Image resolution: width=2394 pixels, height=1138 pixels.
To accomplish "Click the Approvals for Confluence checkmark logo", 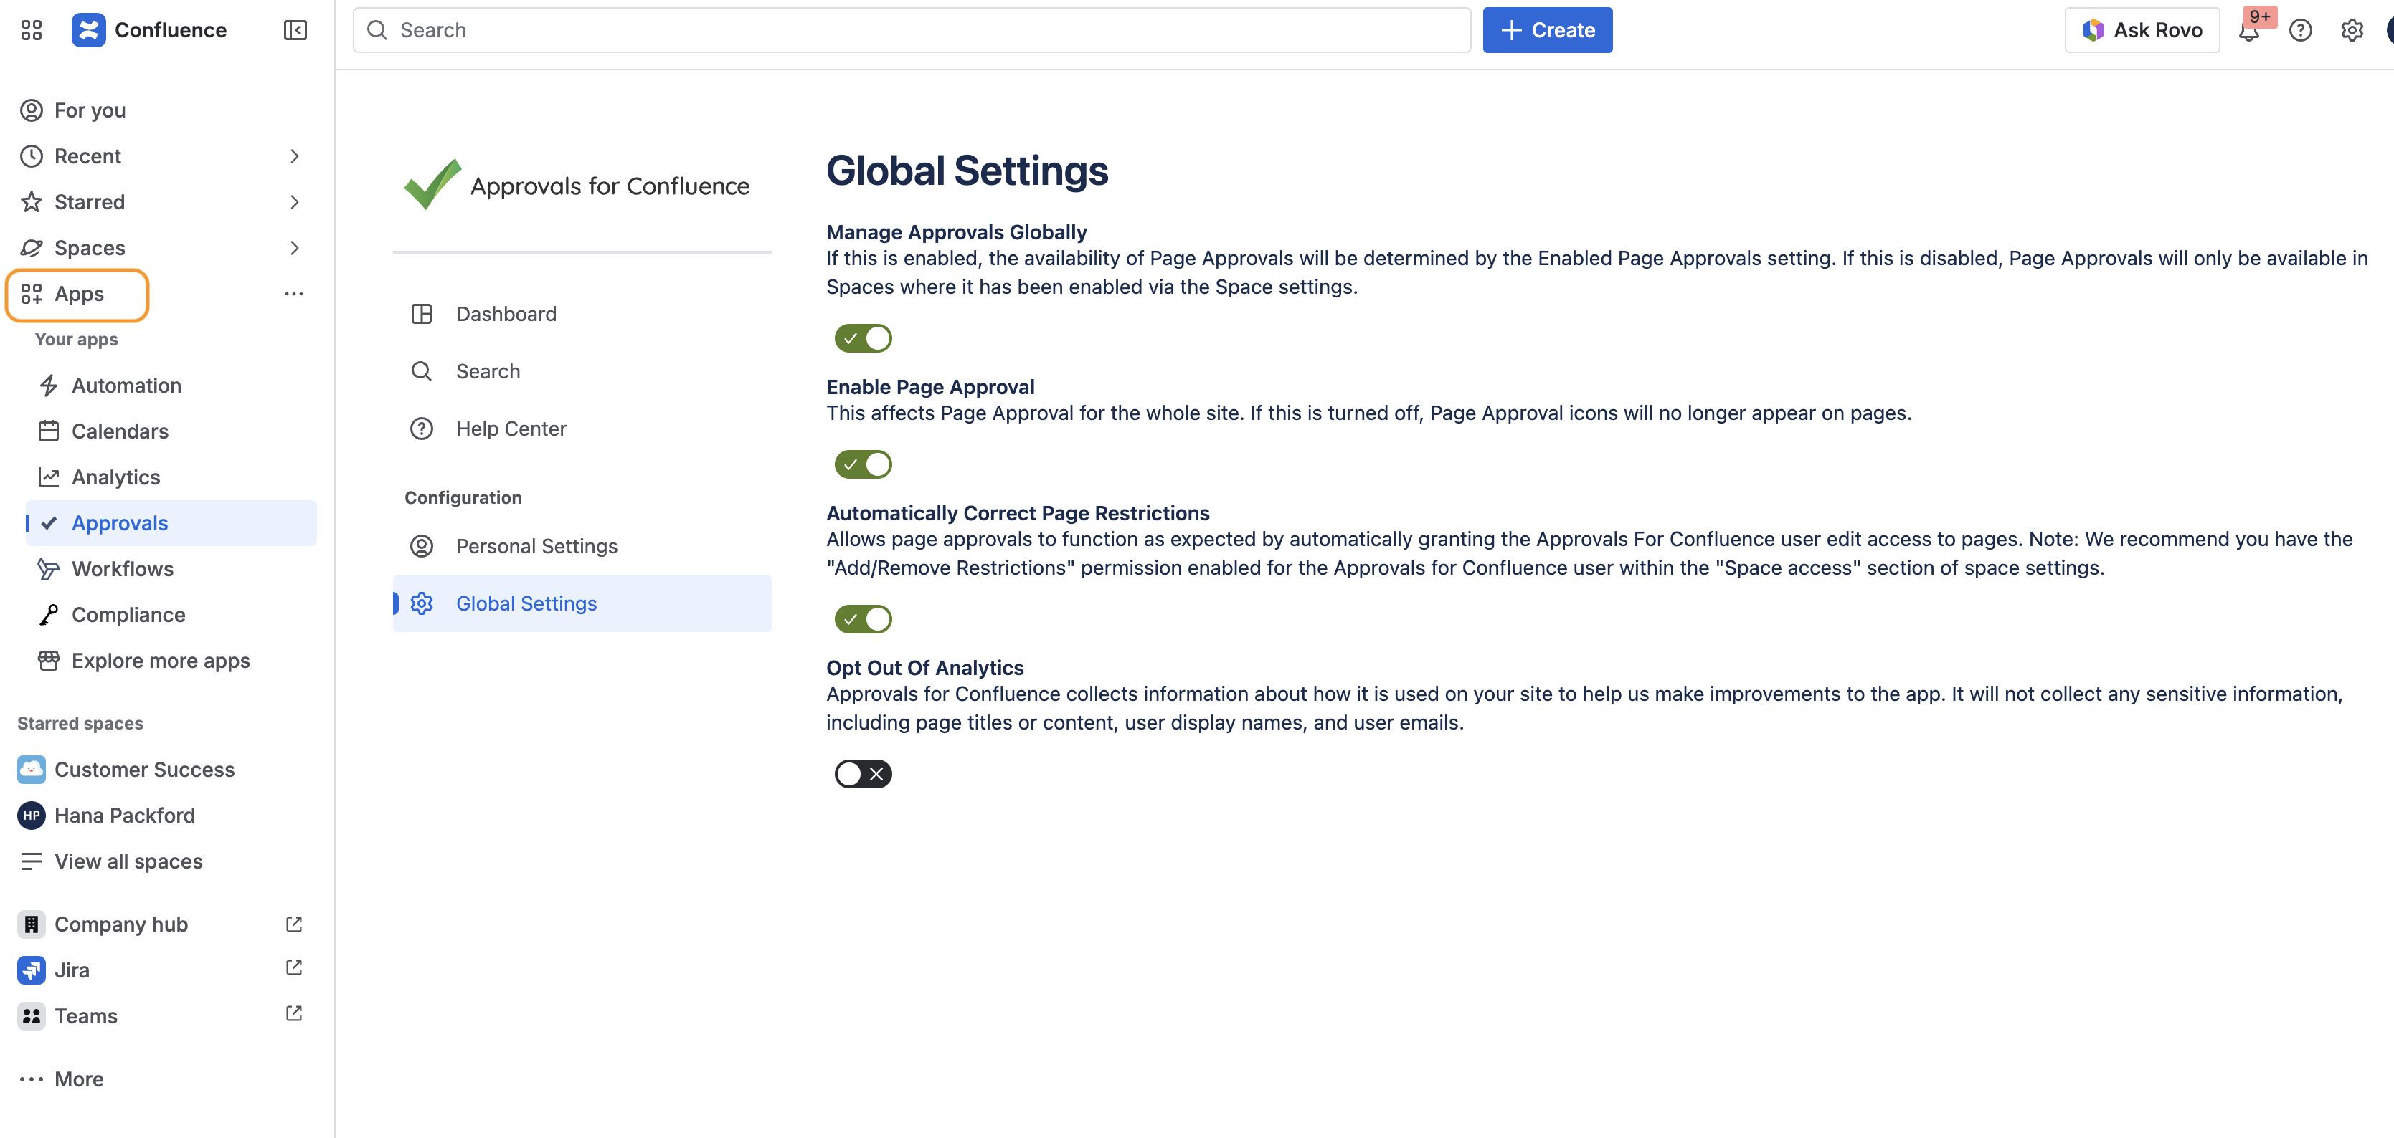I will click(x=433, y=183).
